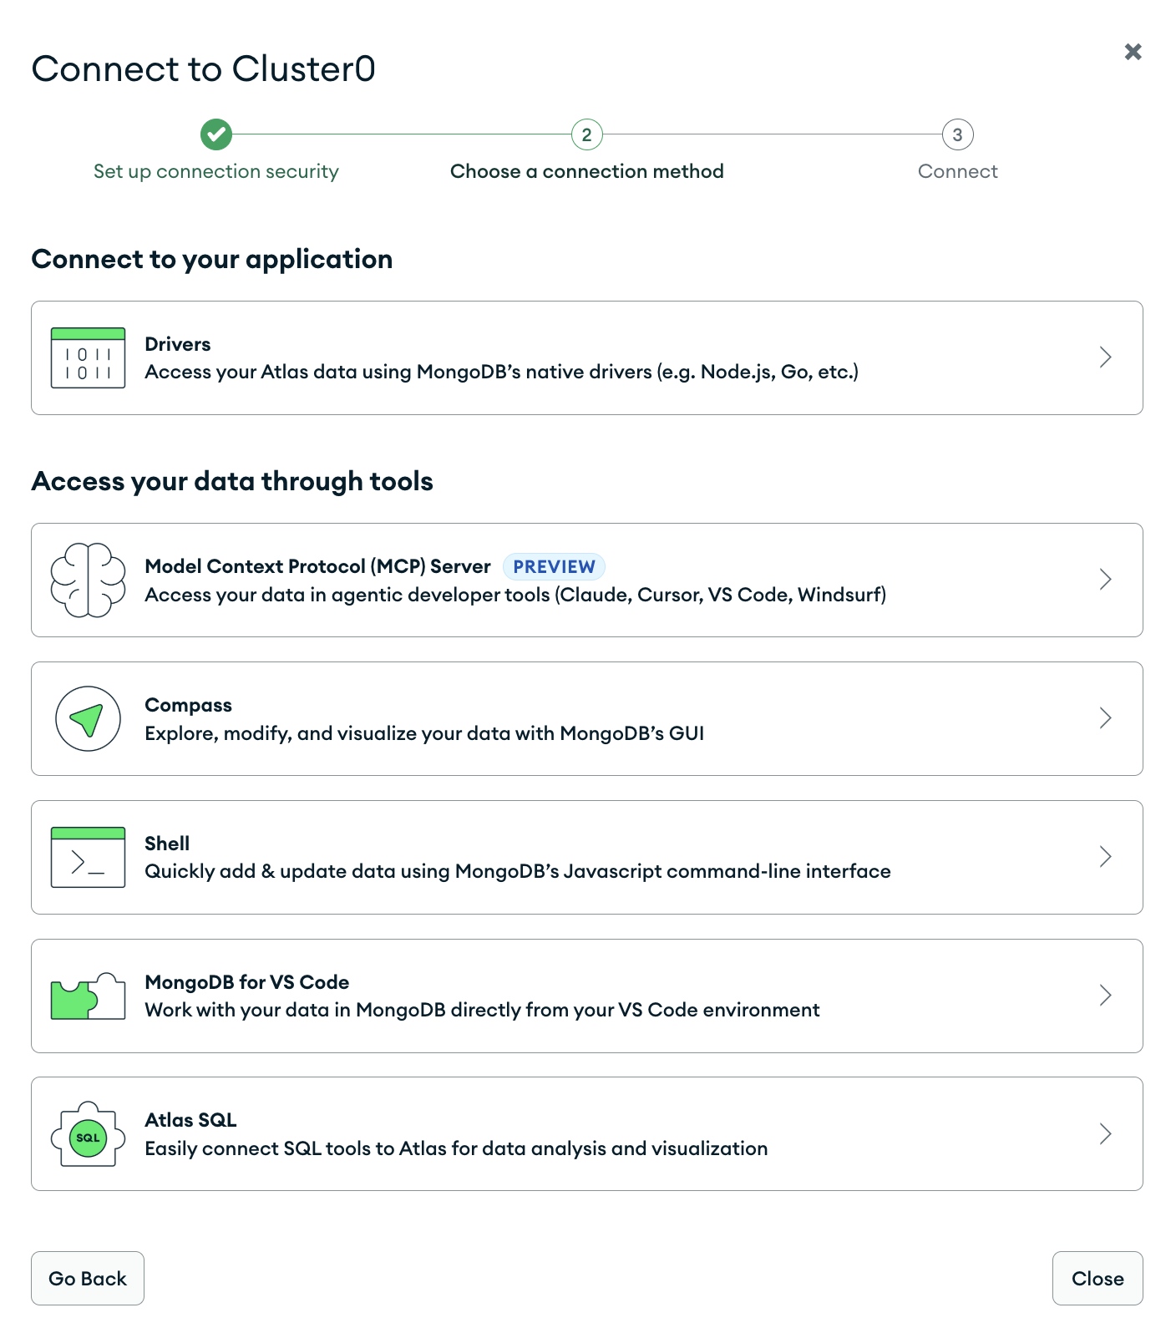Click step 2 circle in progress tracker

point(587,134)
